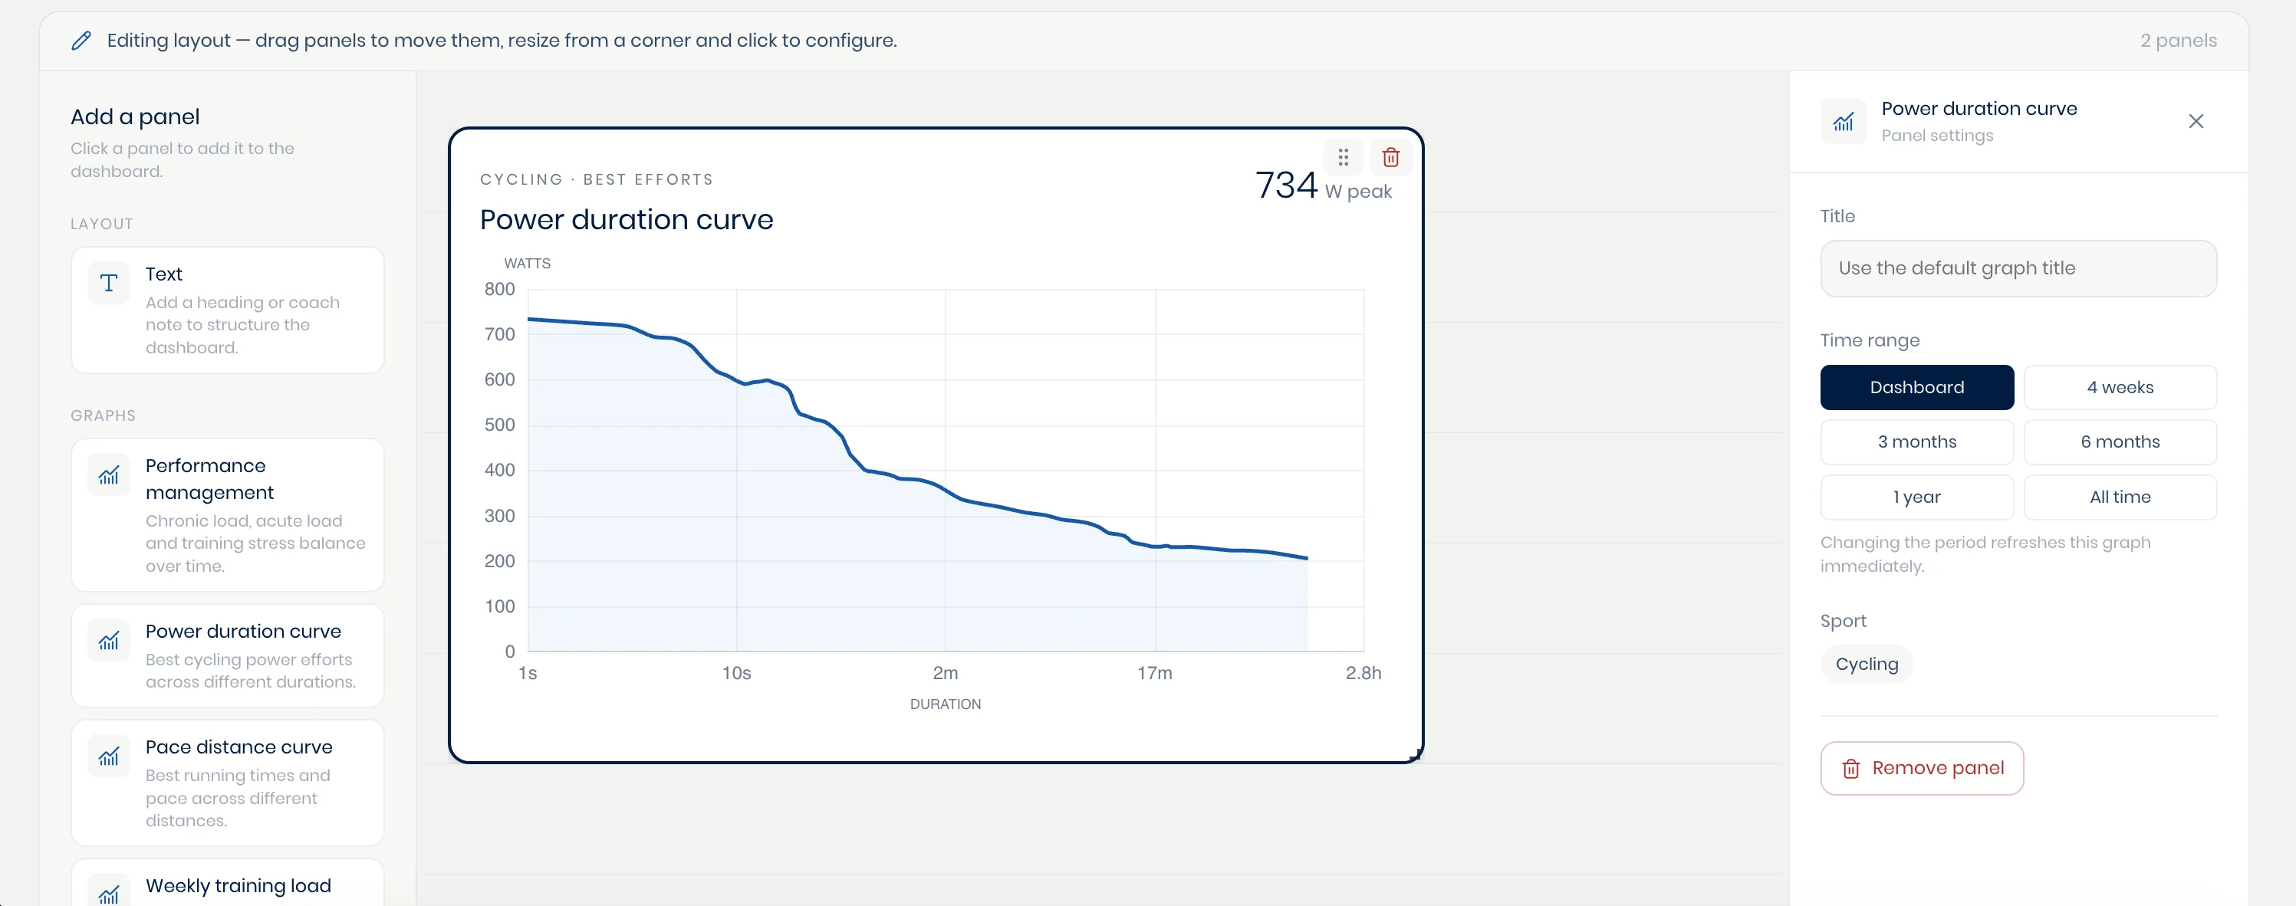This screenshot has height=906, width=2296.
Task: Focus the Title input field
Action: 2019,268
